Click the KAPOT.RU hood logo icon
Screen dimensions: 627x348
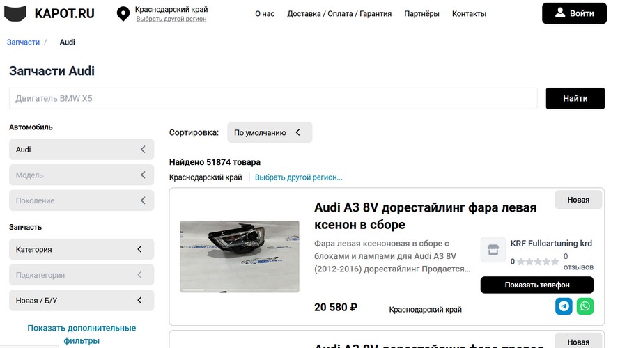pyautogui.click(x=15, y=13)
